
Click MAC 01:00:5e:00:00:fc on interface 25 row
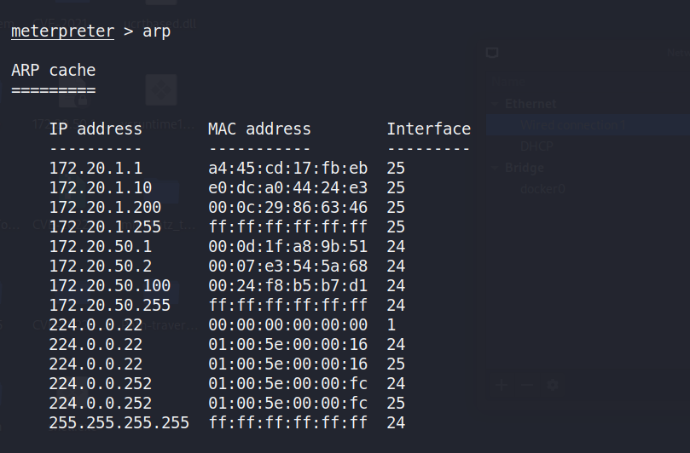(287, 404)
